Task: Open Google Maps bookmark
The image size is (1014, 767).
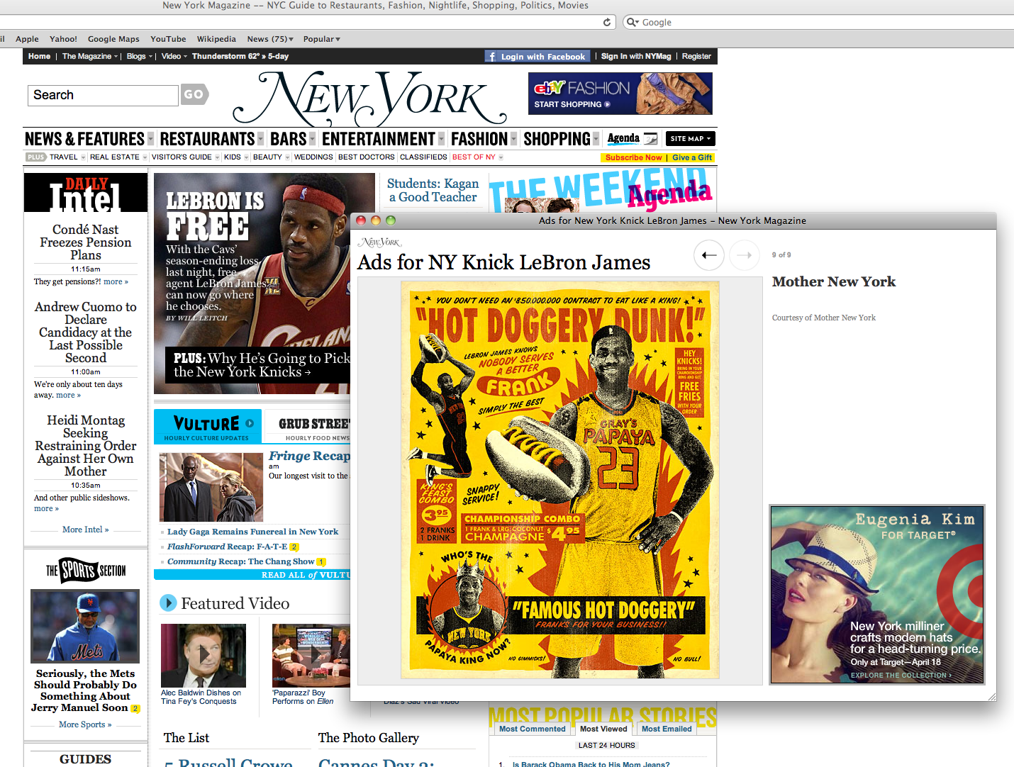Action: (113, 39)
